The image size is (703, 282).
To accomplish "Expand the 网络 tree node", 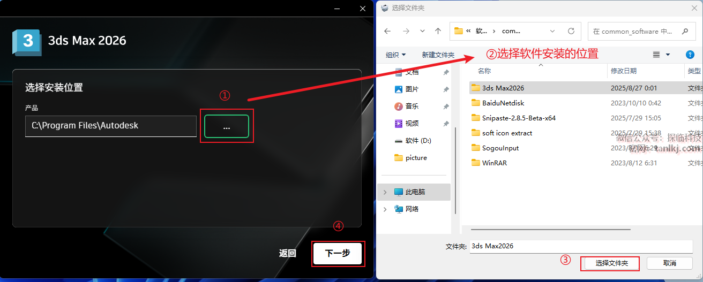I will pos(385,209).
